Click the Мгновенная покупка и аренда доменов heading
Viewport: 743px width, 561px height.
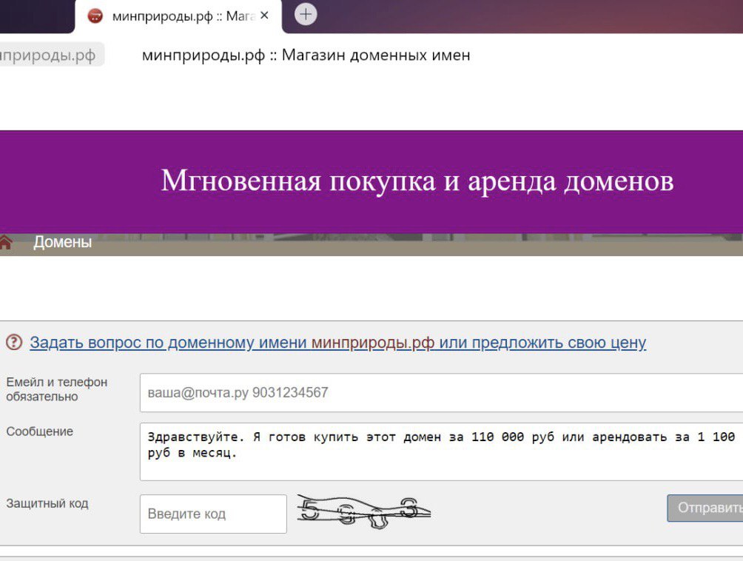(x=417, y=181)
